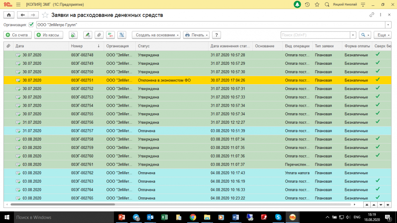Click checkmark in row 00ЭГ-002760

[x=378, y=156]
